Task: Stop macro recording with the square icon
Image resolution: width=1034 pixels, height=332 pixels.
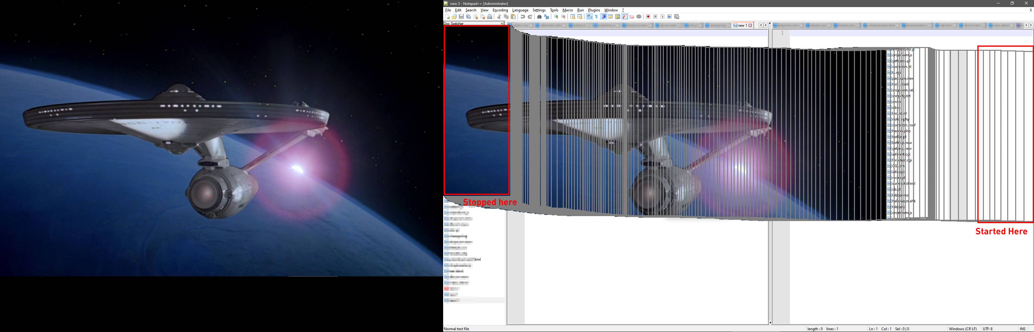Action: point(655,17)
